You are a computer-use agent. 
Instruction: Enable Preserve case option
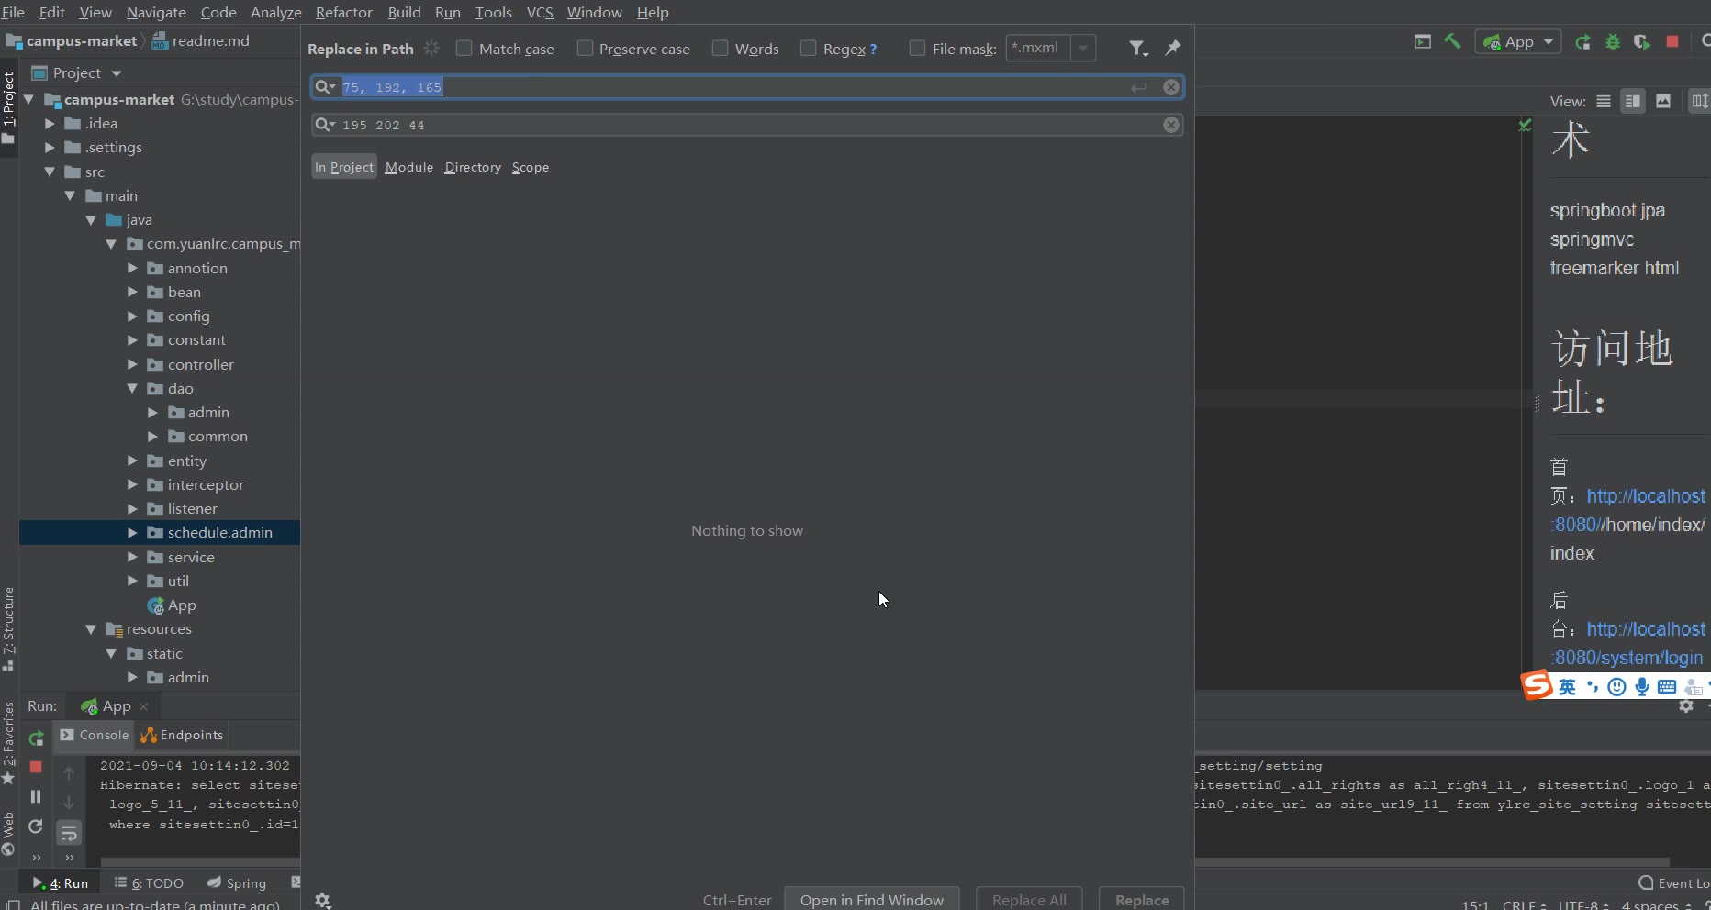point(585,49)
